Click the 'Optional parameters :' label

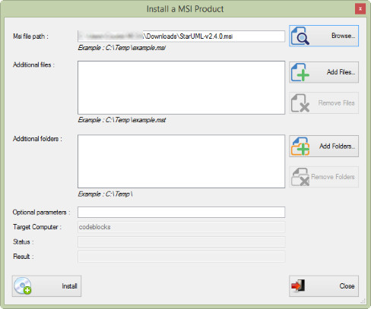[41, 213]
